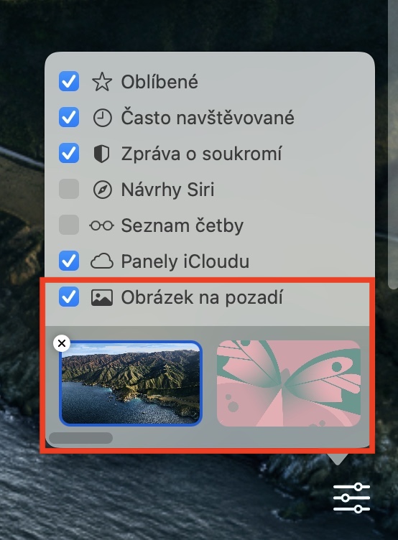Image resolution: width=398 pixels, height=540 pixels.
Task: Click the horizontal scrollbar under background thumbnails
Action: pos(80,438)
